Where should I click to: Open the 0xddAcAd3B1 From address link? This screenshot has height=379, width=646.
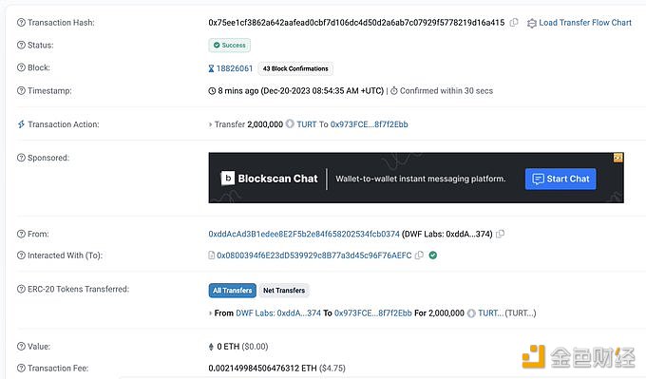[x=304, y=234]
